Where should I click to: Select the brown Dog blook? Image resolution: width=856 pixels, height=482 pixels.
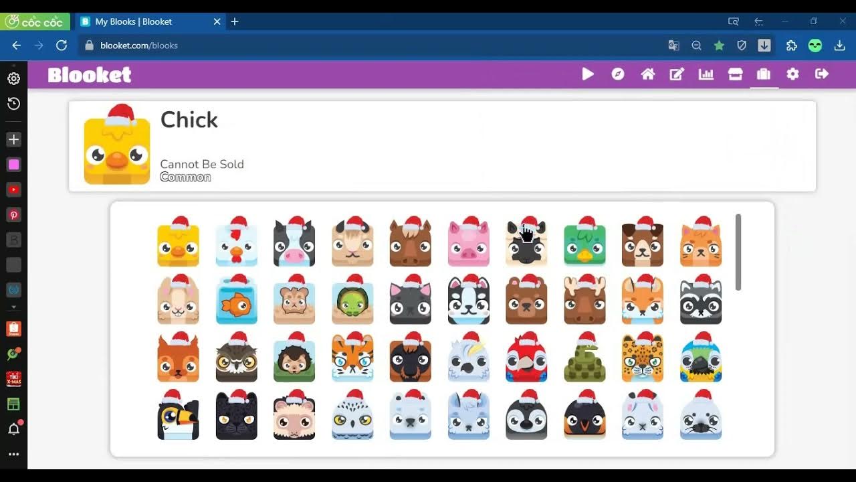643,241
